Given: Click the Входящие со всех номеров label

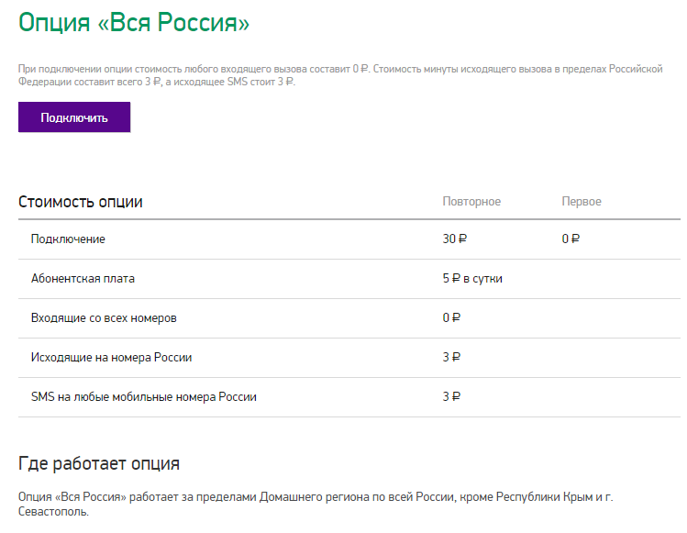Looking at the screenshot, I should coord(104,318).
